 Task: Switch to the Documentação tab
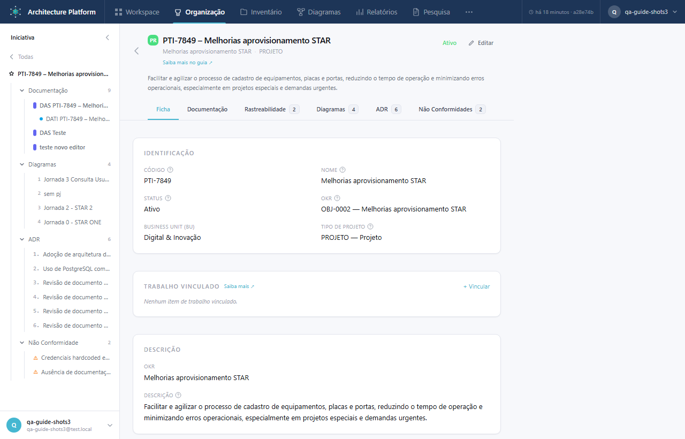click(207, 109)
